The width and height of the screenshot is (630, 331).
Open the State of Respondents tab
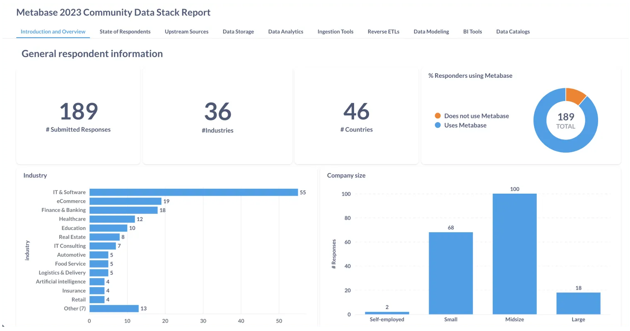click(x=125, y=31)
